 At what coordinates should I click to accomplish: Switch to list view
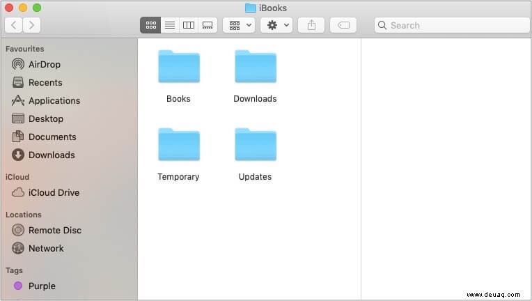tap(170, 25)
